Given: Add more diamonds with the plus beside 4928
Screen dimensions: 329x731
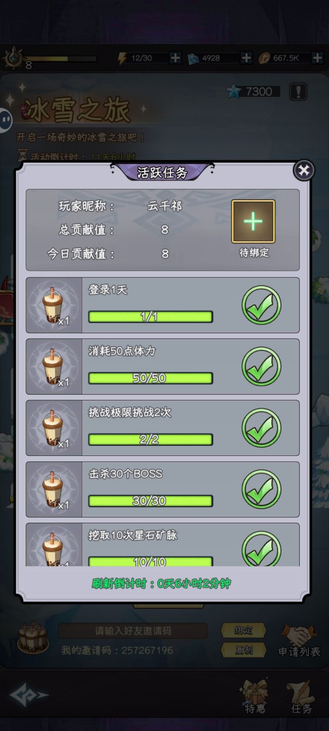Looking at the screenshot, I should (x=246, y=58).
